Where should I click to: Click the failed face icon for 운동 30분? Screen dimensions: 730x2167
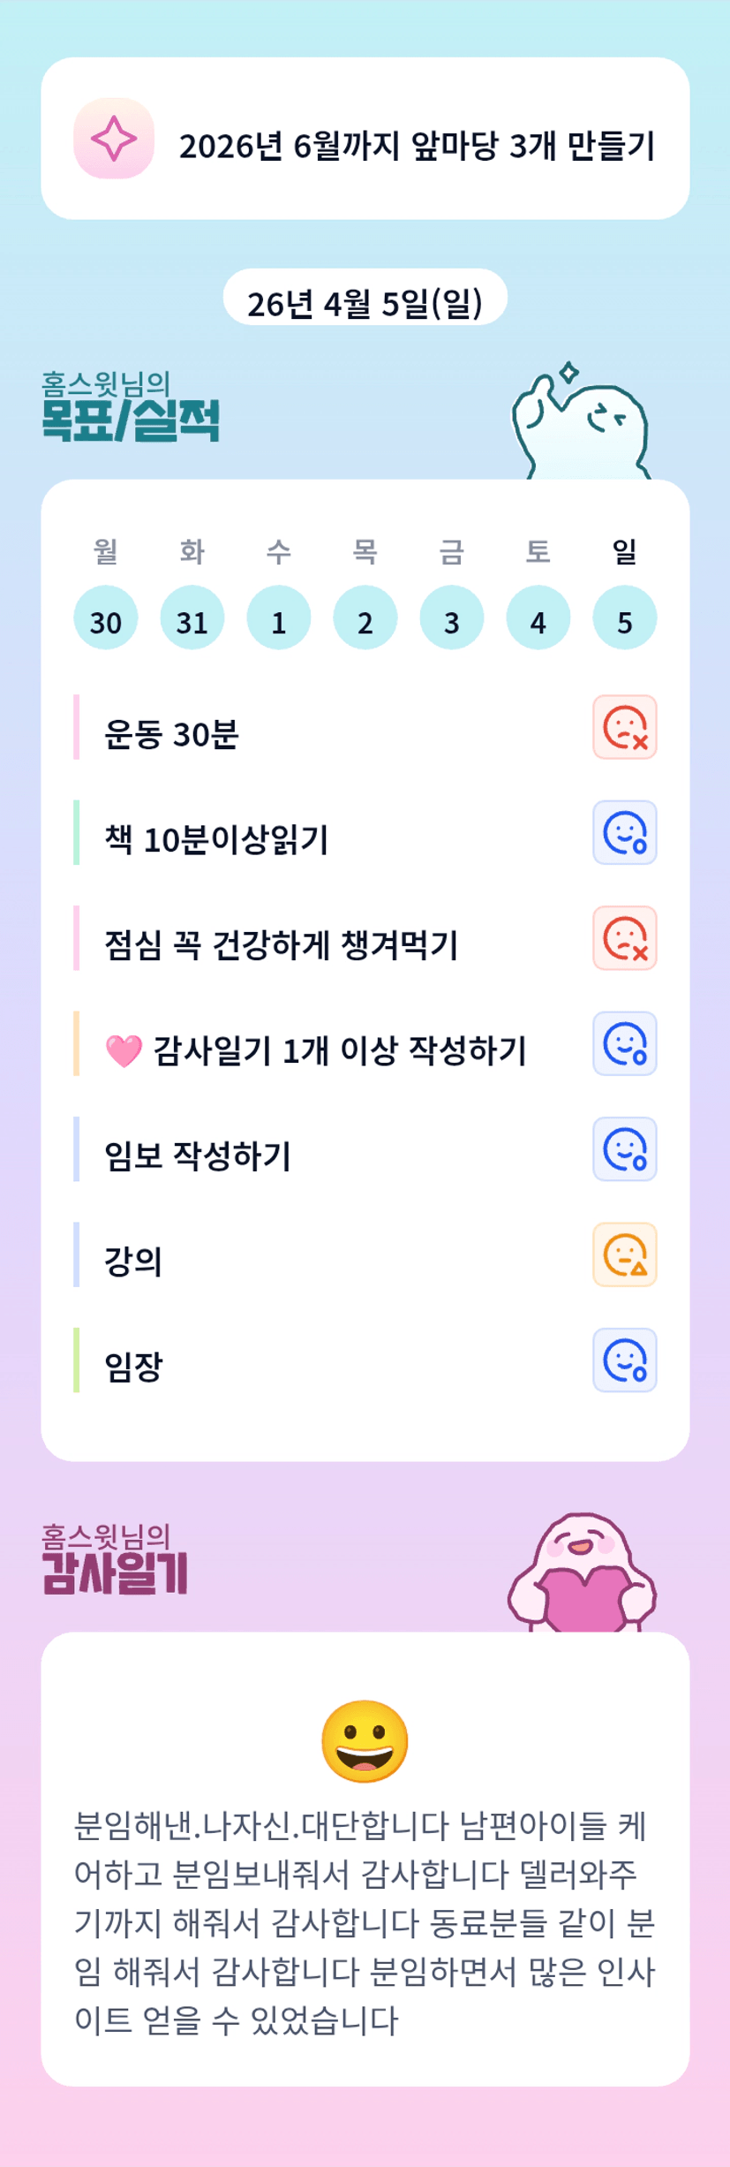(x=624, y=727)
